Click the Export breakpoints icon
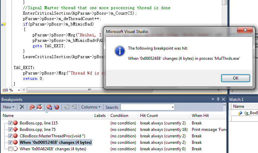258x153 pixels. point(49,107)
